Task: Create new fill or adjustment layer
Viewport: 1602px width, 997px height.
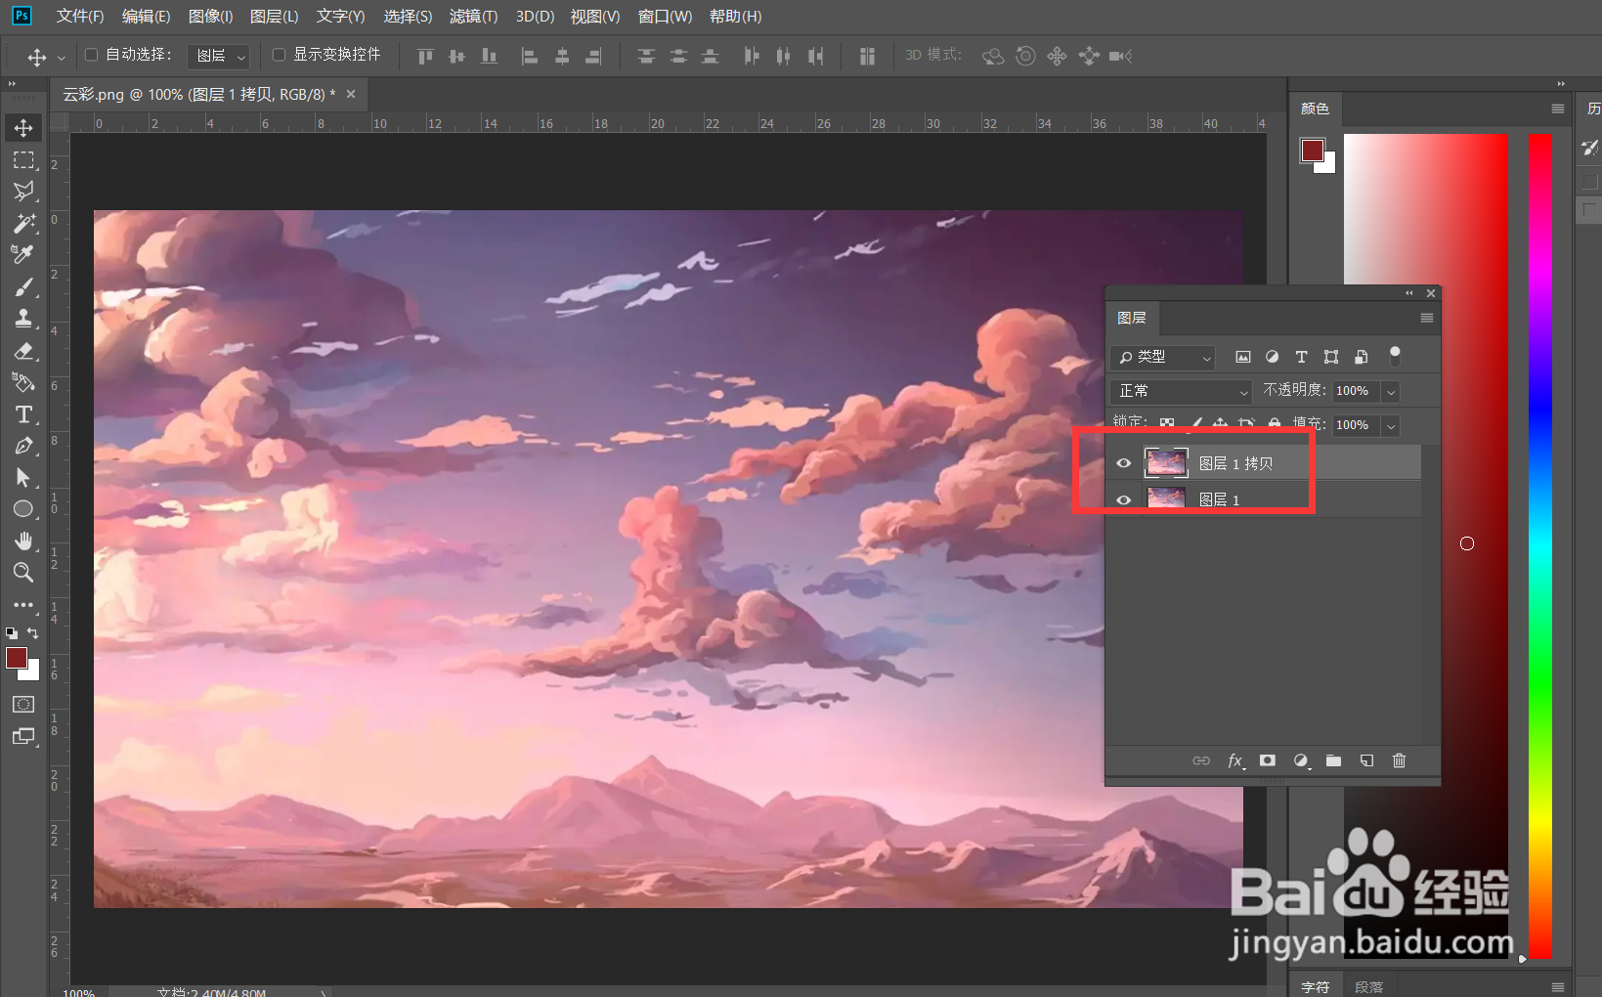Action: pos(1301,760)
